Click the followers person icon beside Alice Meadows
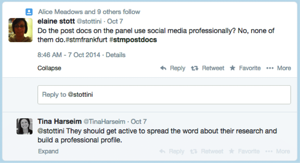The width and height of the screenshot is (300, 163). pyautogui.click(x=29, y=12)
